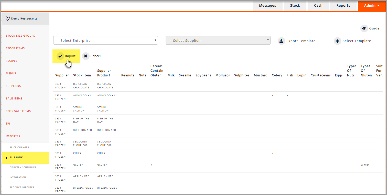
Task: Click the Types Of Gluten header
Action: point(366,71)
